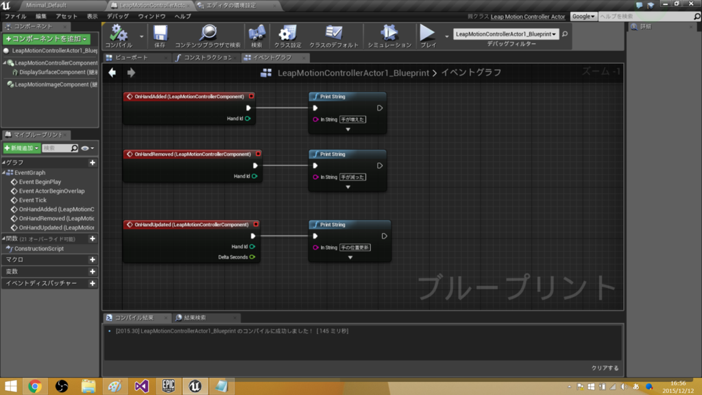Navigate forward in graph history
702x395 pixels.
pyautogui.click(x=131, y=72)
